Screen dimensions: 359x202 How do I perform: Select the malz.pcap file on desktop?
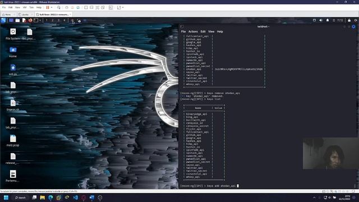pos(13,141)
